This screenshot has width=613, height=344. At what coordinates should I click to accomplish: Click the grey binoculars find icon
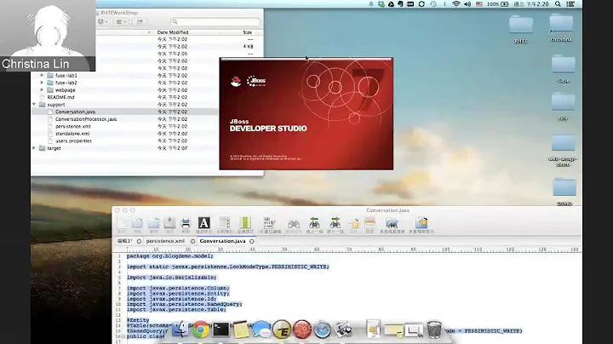tap(294, 224)
